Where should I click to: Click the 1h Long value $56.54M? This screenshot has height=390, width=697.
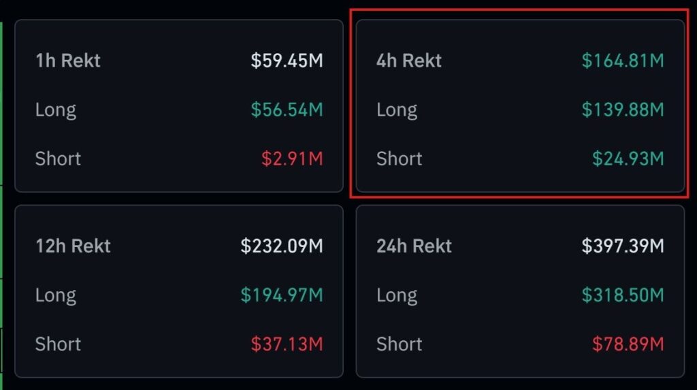coord(287,110)
